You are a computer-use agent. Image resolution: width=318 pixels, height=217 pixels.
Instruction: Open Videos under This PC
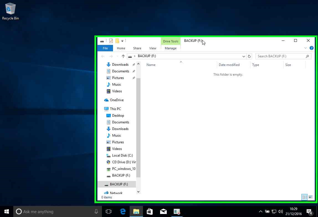point(117,149)
